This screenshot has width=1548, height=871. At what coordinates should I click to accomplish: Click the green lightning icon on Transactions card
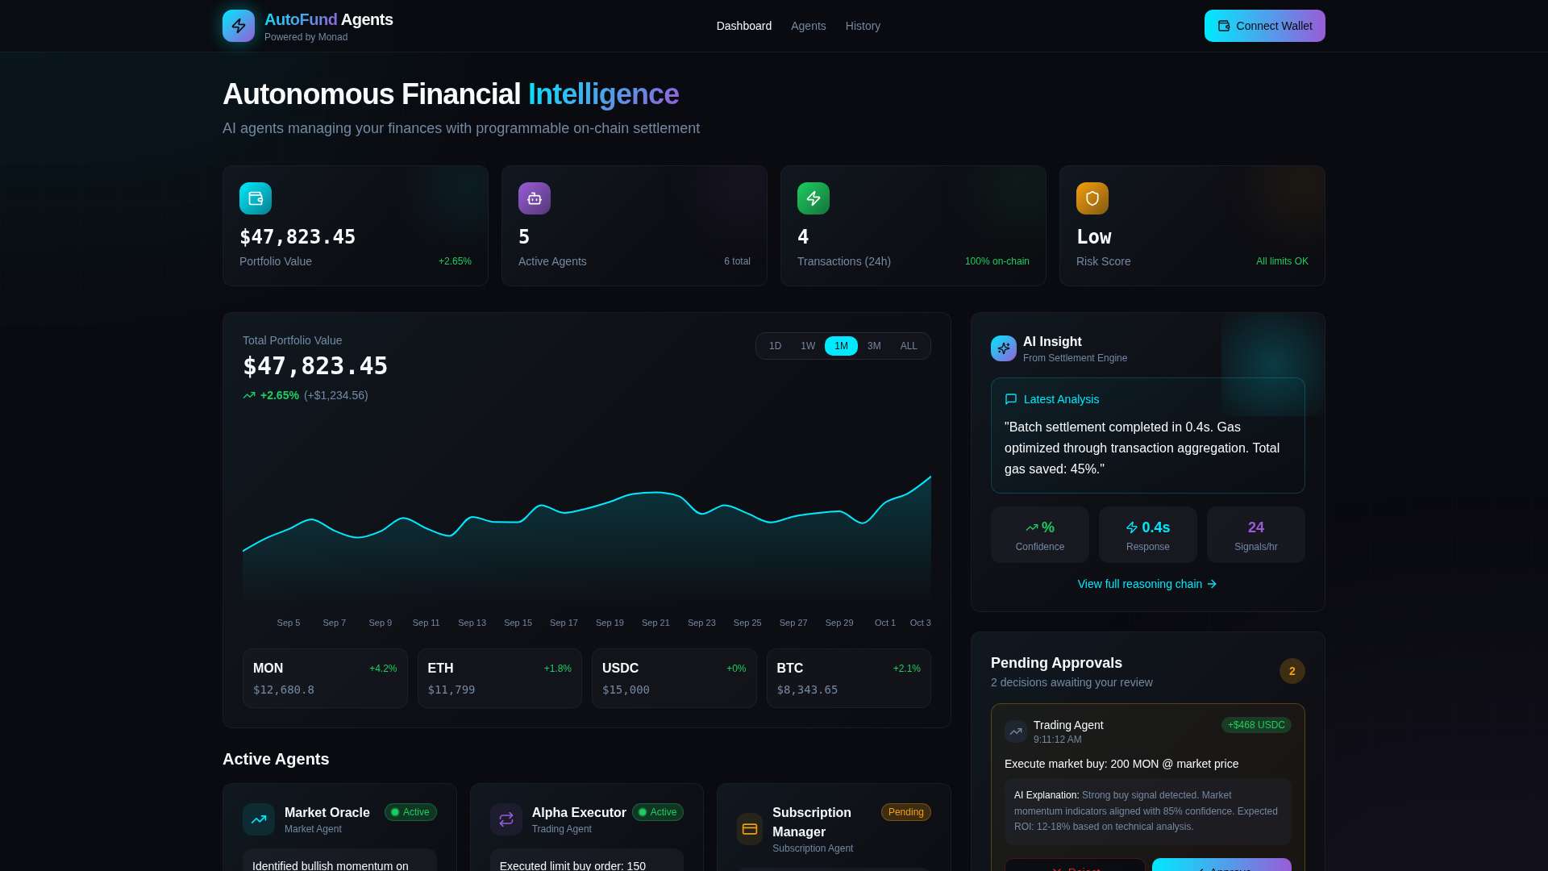click(x=814, y=198)
